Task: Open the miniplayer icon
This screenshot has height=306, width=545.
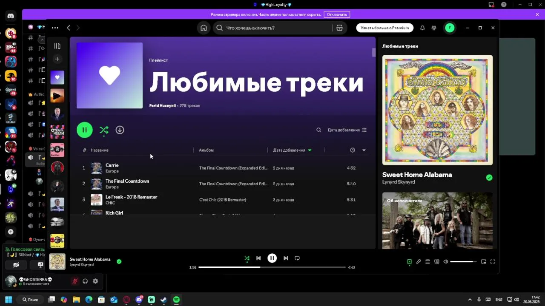Action: click(483, 262)
